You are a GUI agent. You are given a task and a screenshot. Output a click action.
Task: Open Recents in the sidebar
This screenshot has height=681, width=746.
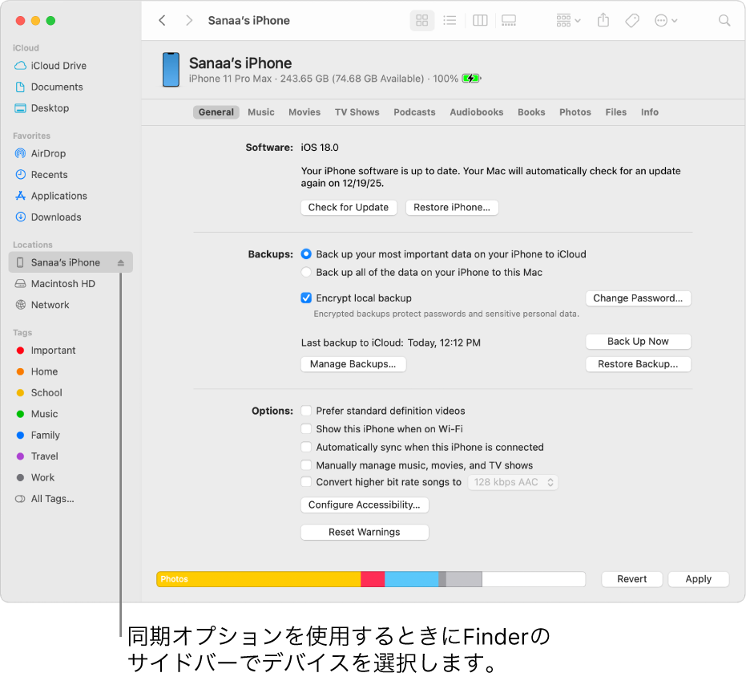tap(42, 175)
